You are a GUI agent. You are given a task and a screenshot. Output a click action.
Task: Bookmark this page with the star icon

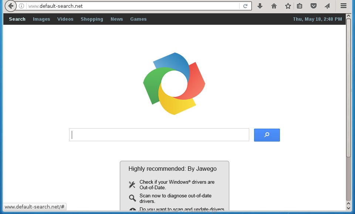pyautogui.click(x=287, y=6)
